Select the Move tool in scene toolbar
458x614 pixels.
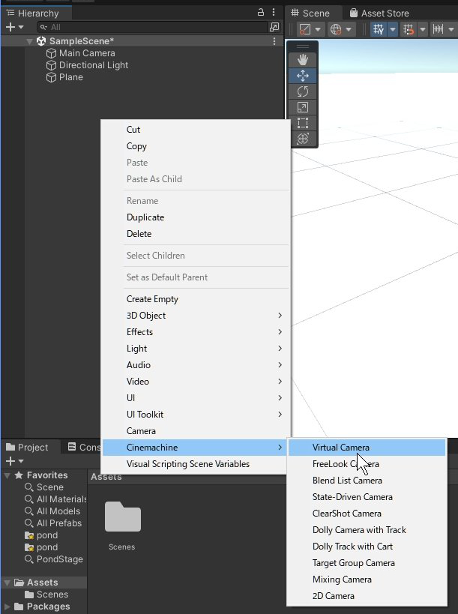tap(303, 76)
